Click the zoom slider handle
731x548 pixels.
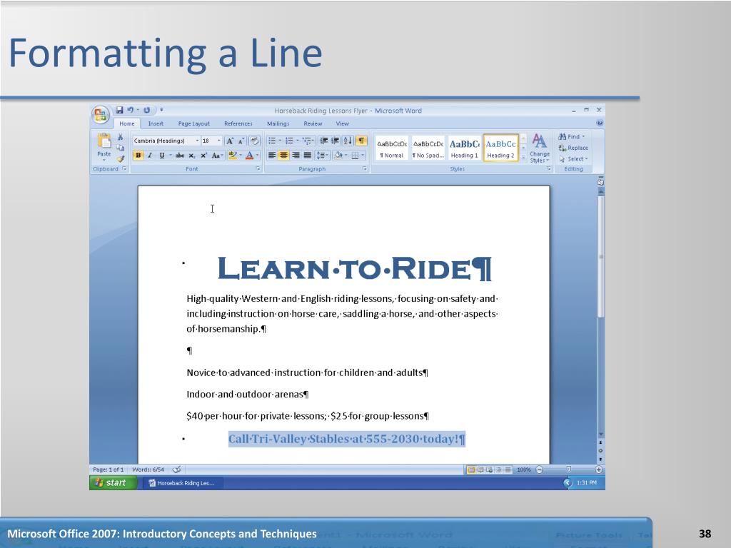click(568, 470)
